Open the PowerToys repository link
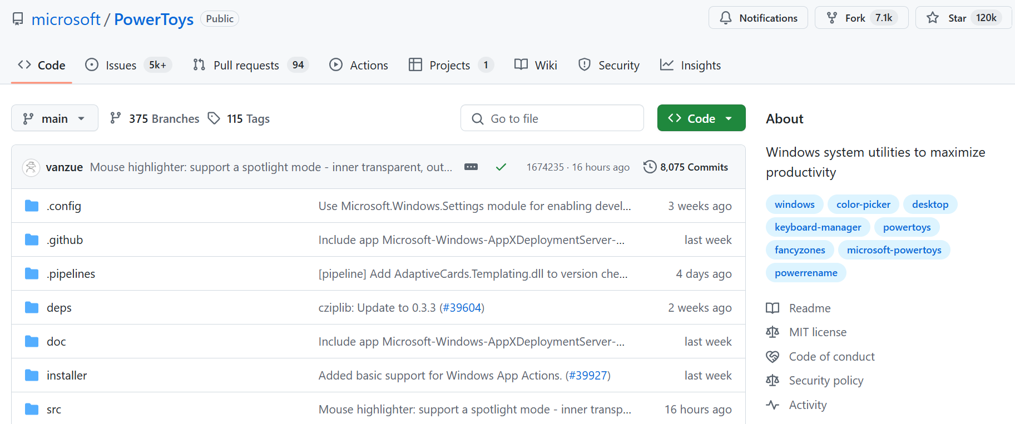Viewport: 1015px width, 424px height. coord(154,19)
